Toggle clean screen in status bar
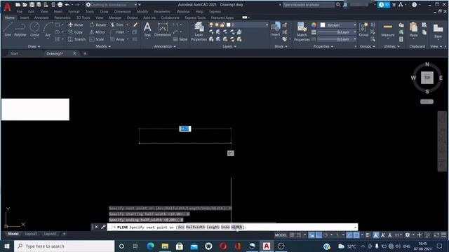449x252 pixels. (x=436, y=235)
